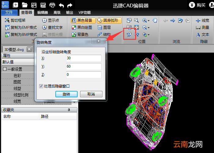The image size is (214, 153).
Task: Click the X rotation angle field
Action: coord(84,58)
